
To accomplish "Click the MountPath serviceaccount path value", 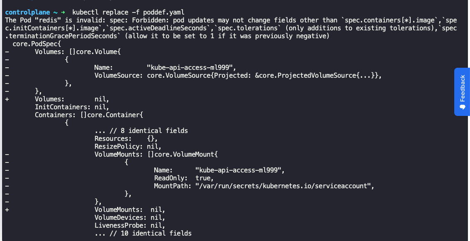I will [x=284, y=186].
